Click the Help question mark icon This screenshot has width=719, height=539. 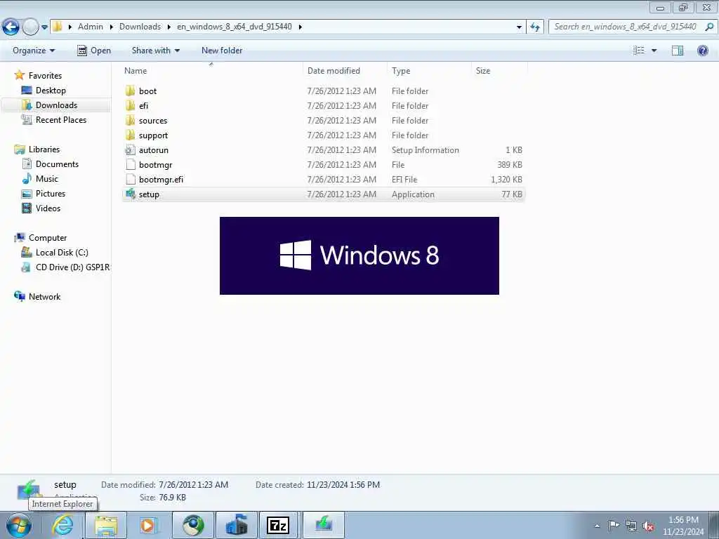[x=702, y=51]
